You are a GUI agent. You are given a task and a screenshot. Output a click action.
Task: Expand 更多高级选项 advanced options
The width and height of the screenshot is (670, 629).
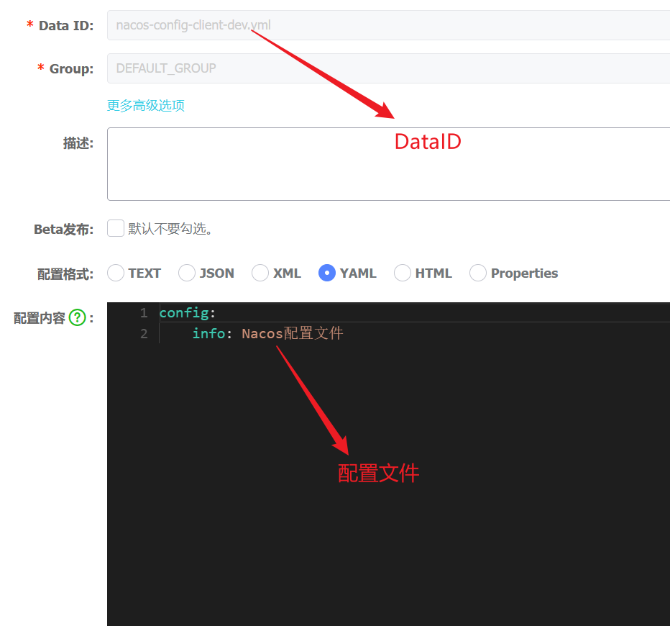pos(146,105)
